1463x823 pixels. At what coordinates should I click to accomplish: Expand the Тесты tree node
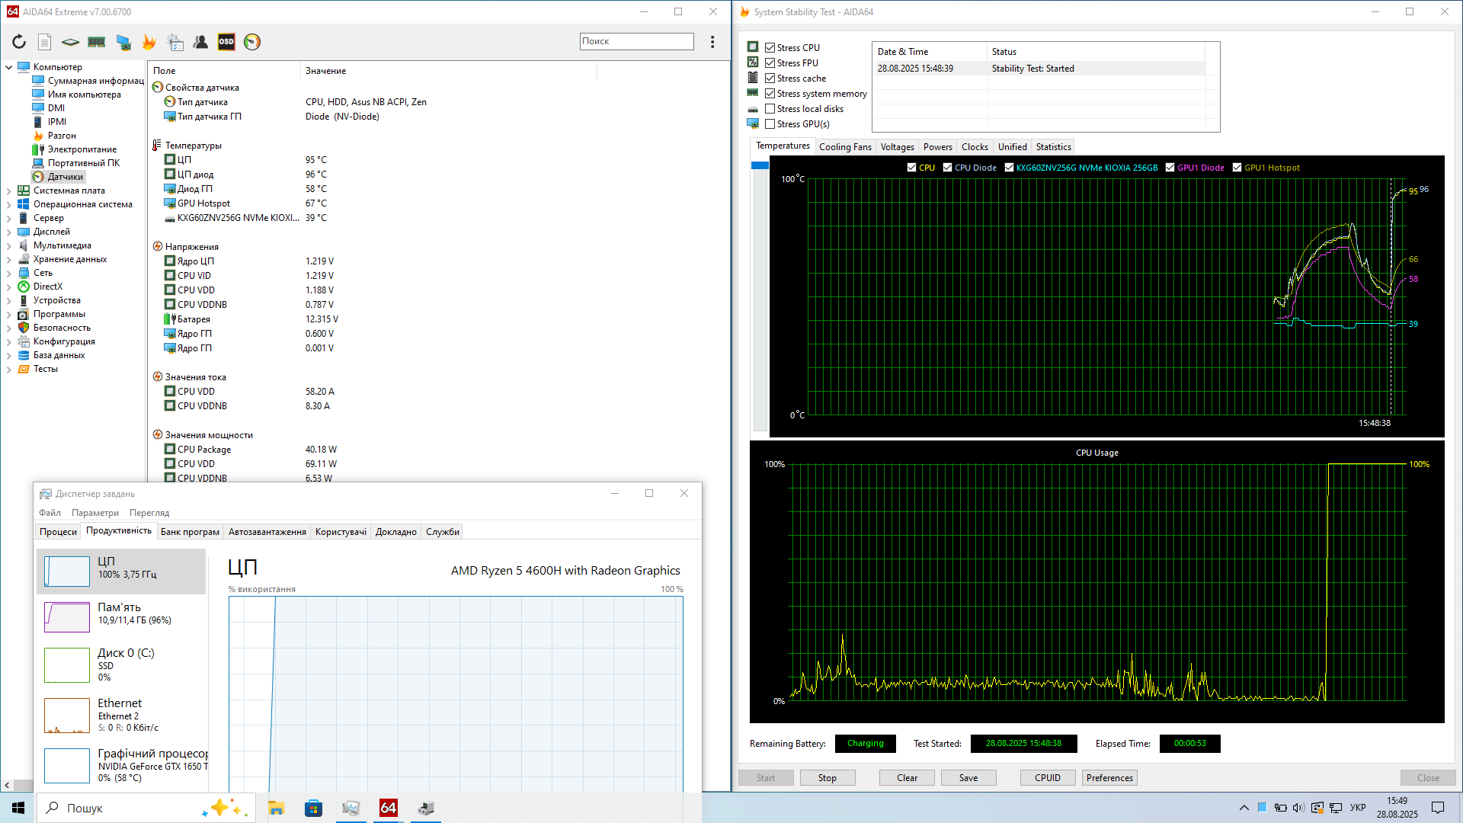(8, 369)
